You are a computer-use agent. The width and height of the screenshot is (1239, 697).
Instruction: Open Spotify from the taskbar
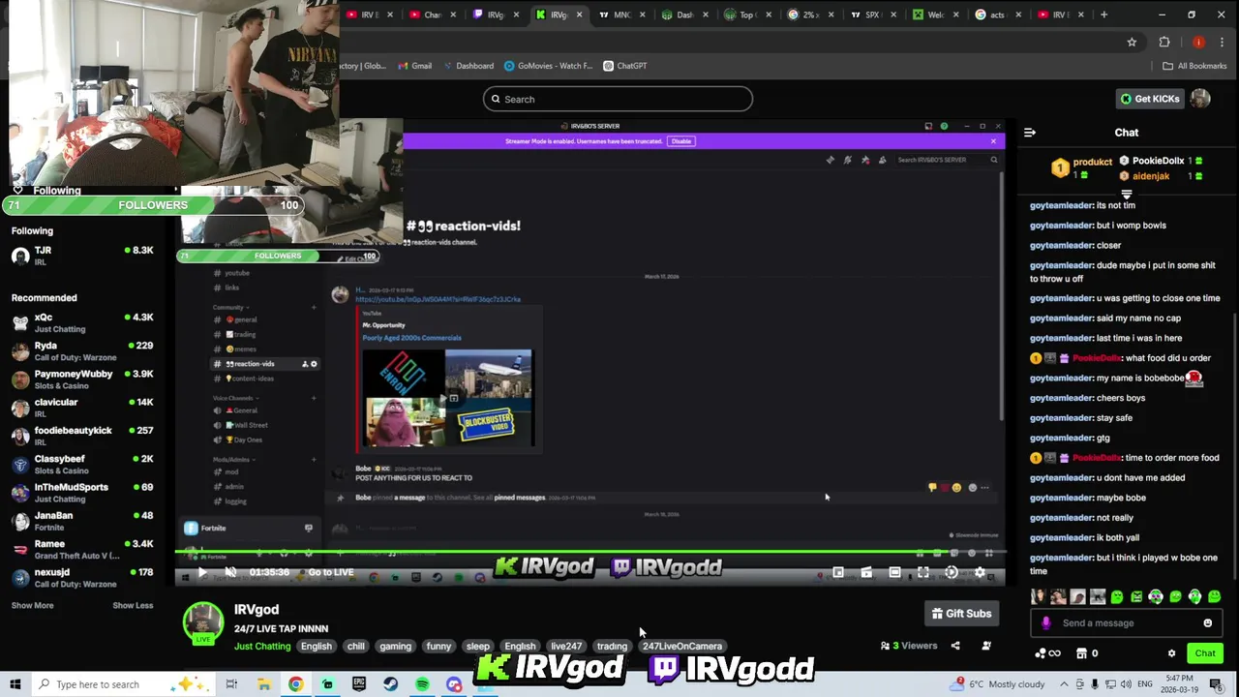click(x=422, y=684)
